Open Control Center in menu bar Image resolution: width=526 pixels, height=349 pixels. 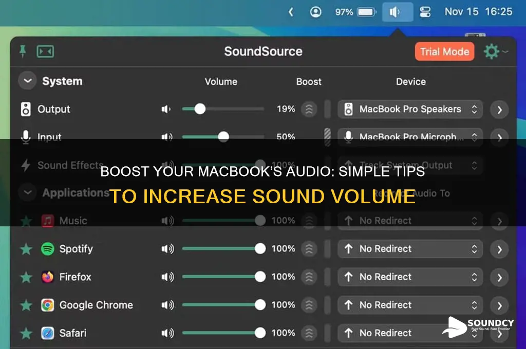point(425,12)
